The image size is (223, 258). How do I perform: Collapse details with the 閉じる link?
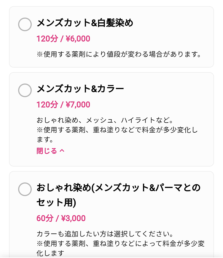pyautogui.click(x=47, y=151)
